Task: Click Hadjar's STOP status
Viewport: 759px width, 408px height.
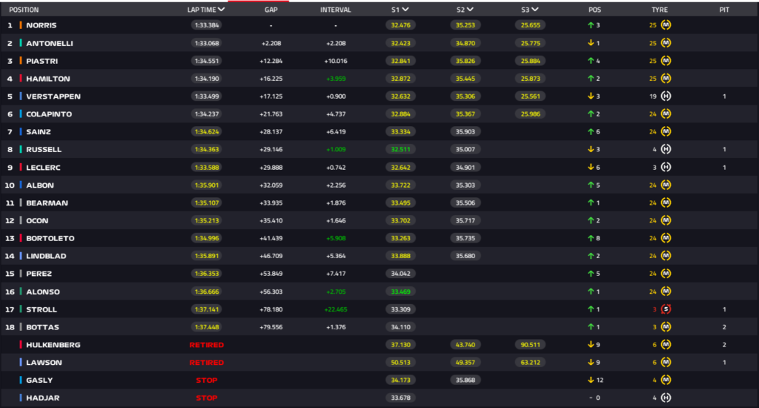Action: tap(207, 398)
